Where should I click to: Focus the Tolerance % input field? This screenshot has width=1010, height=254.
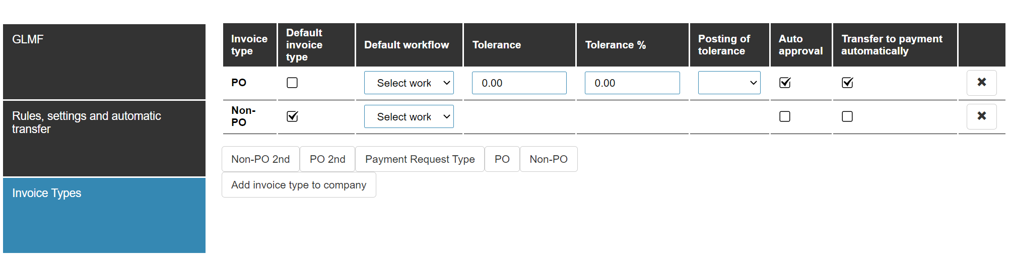632,83
